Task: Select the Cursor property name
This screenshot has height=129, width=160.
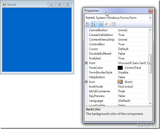Action: [94, 49]
